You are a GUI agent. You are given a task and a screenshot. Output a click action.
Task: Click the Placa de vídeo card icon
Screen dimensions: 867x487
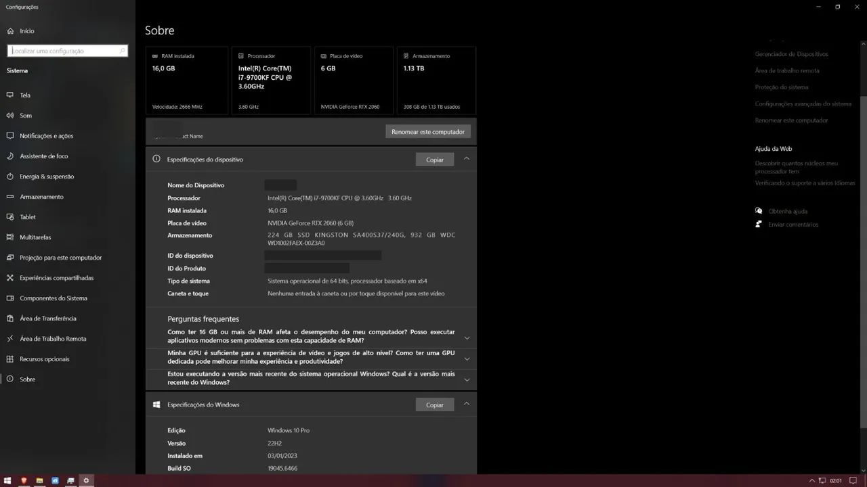click(324, 56)
